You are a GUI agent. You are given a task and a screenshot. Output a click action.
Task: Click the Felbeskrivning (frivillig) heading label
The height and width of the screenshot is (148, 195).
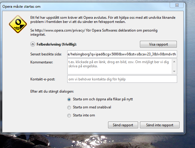pos(57,44)
